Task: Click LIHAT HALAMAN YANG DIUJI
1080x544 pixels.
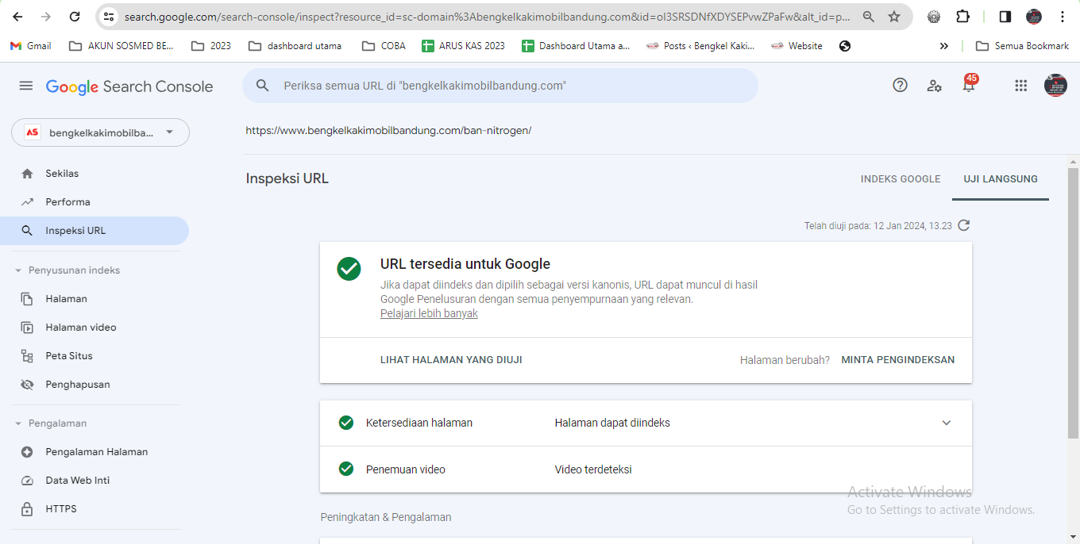Action: tap(451, 360)
